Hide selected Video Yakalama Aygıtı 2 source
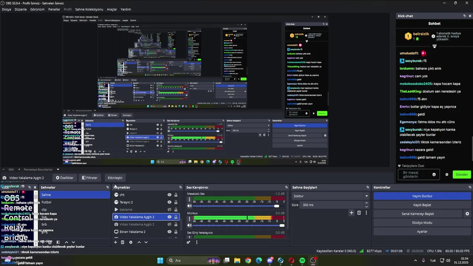 point(169,217)
